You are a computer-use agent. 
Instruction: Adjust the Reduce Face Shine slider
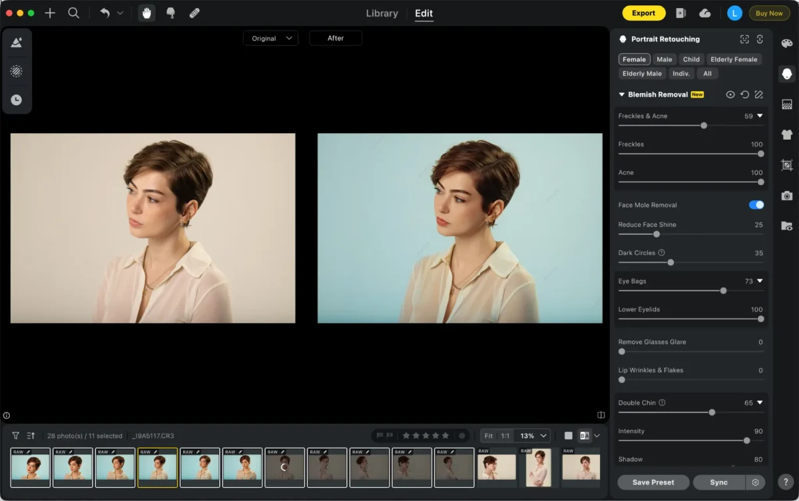(x=657, y=234)
